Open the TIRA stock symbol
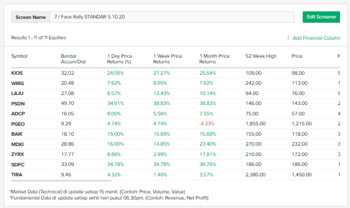The image size is (350, 208). tap(17, 174)
